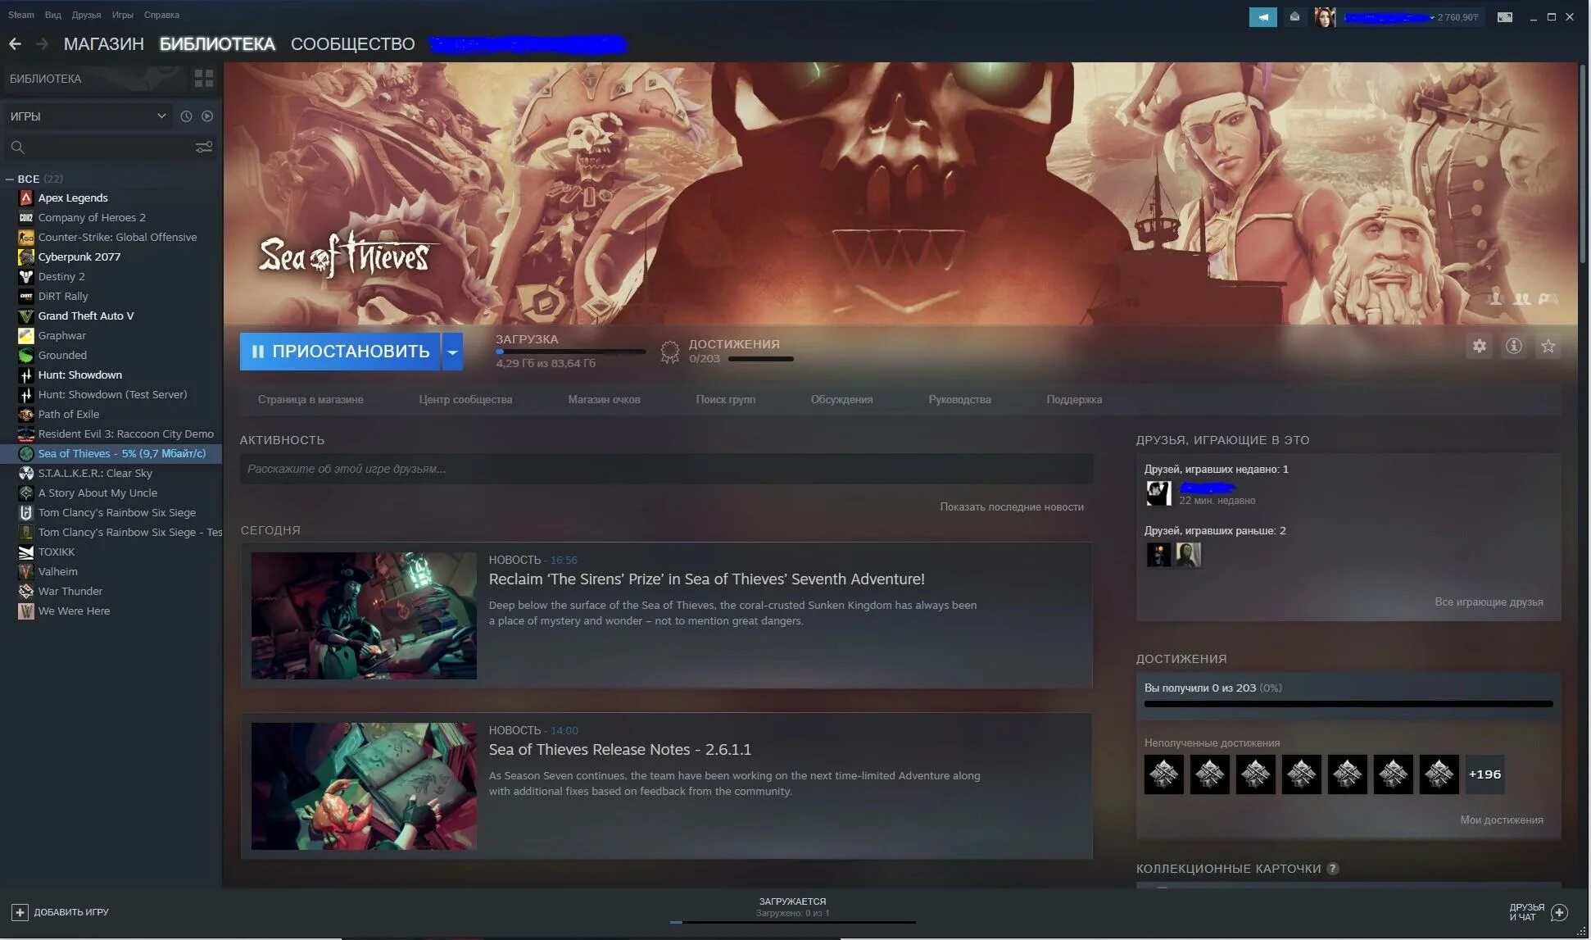
Task: Open the Друзья menu
Action: tap(86, 15)
